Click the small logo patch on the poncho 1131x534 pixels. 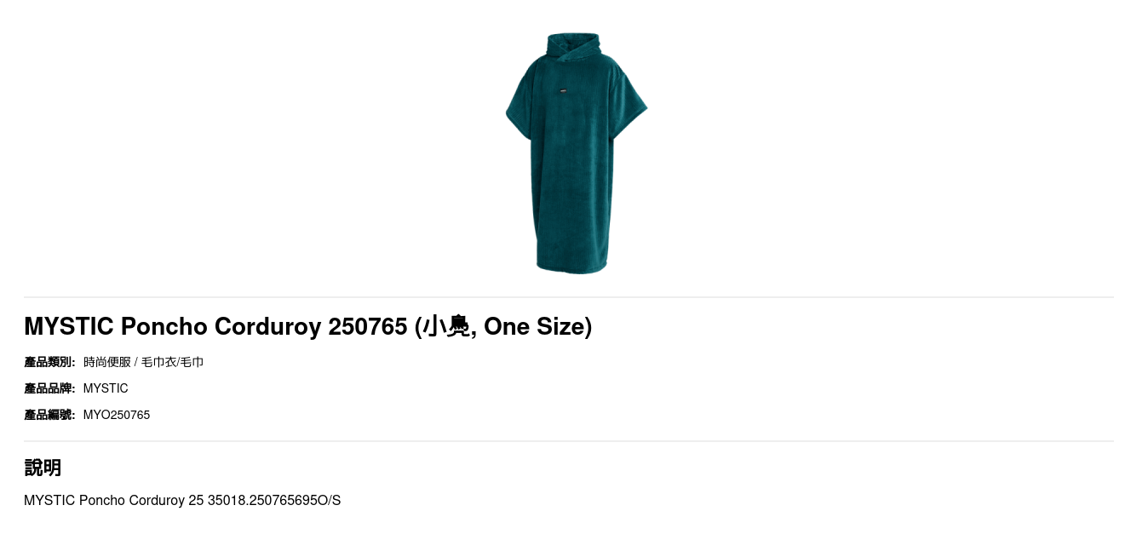coord(563,90)
